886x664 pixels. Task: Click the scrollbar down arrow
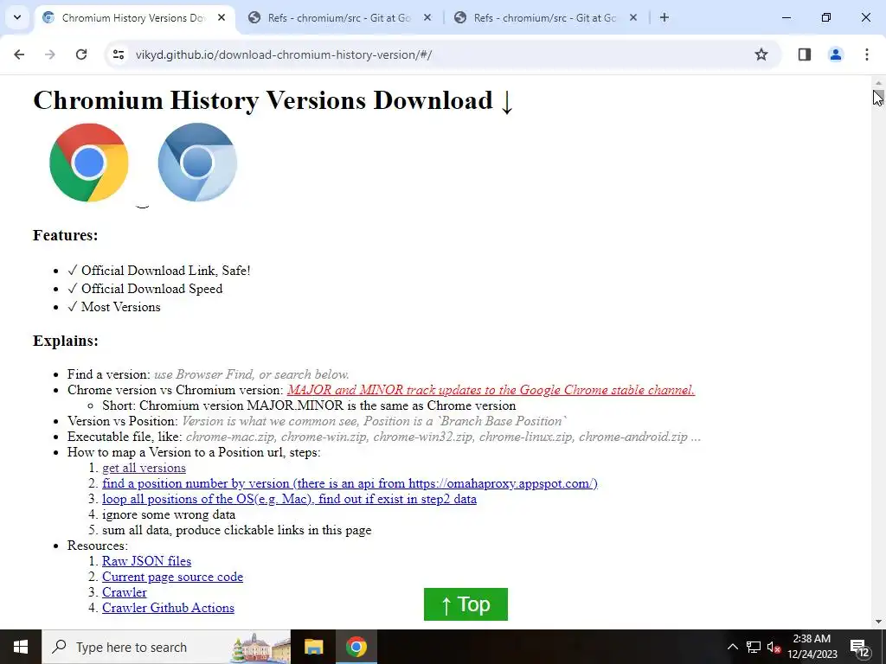click(x=878, y=622)
